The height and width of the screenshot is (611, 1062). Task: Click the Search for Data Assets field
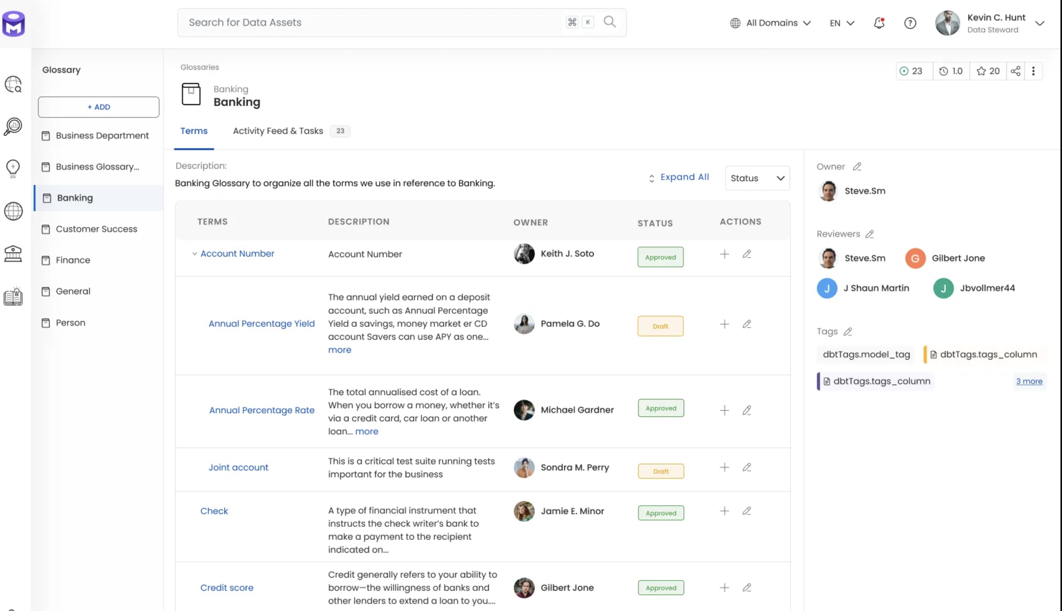click(369, 23)
